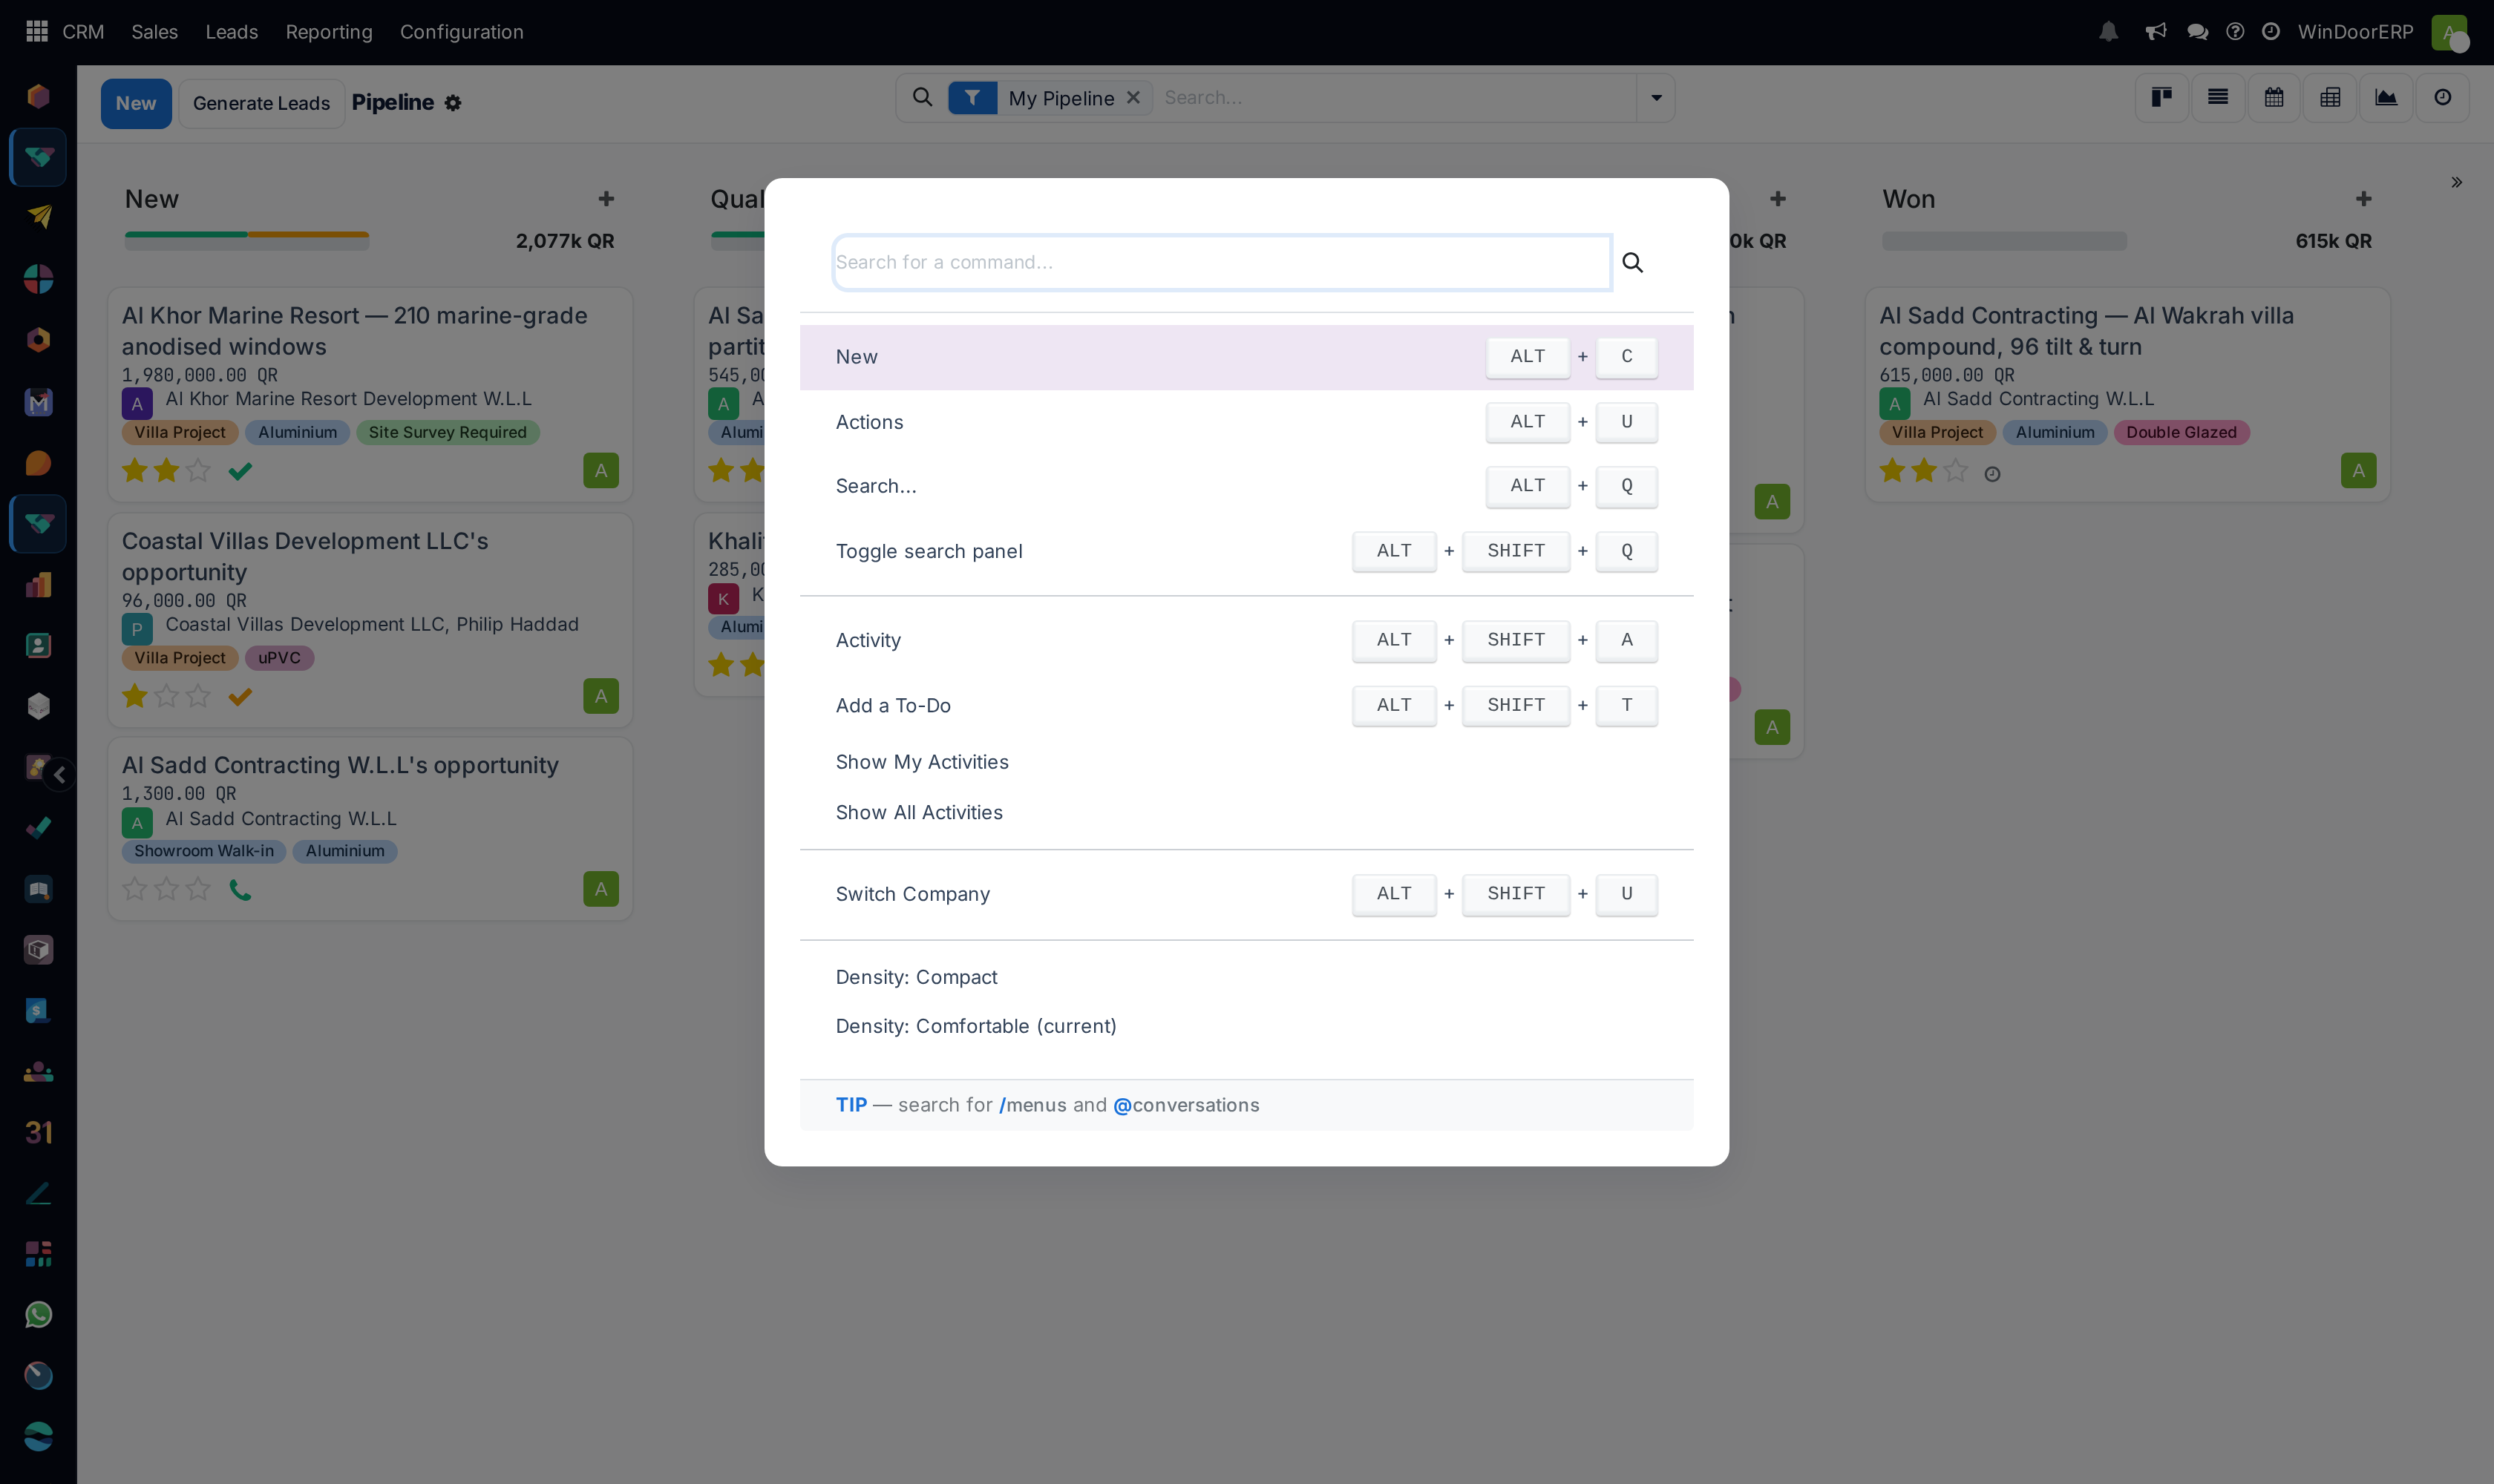Open the search options dropdown caret
The width and height of the screenshot is (2494, 1484).
[x=1656, y=97]
